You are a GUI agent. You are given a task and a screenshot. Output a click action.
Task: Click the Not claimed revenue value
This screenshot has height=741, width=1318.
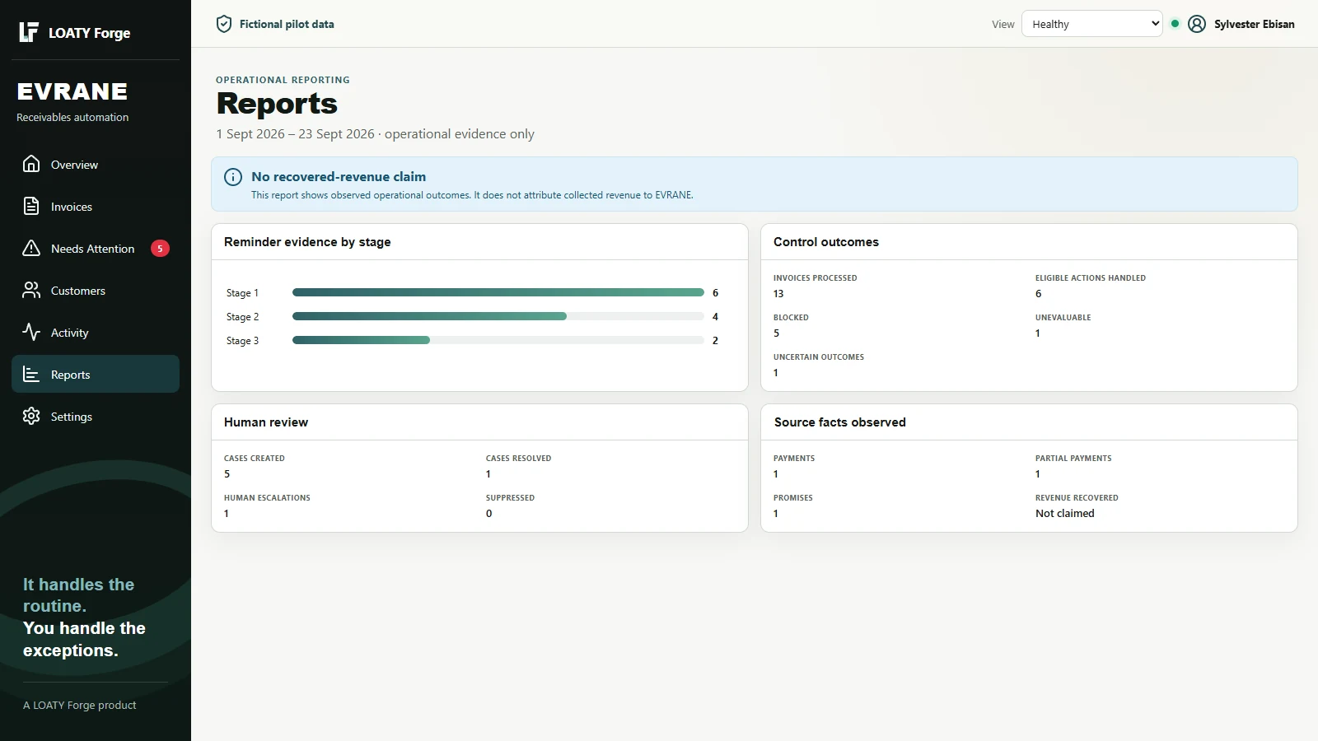tap(1065, 513)
